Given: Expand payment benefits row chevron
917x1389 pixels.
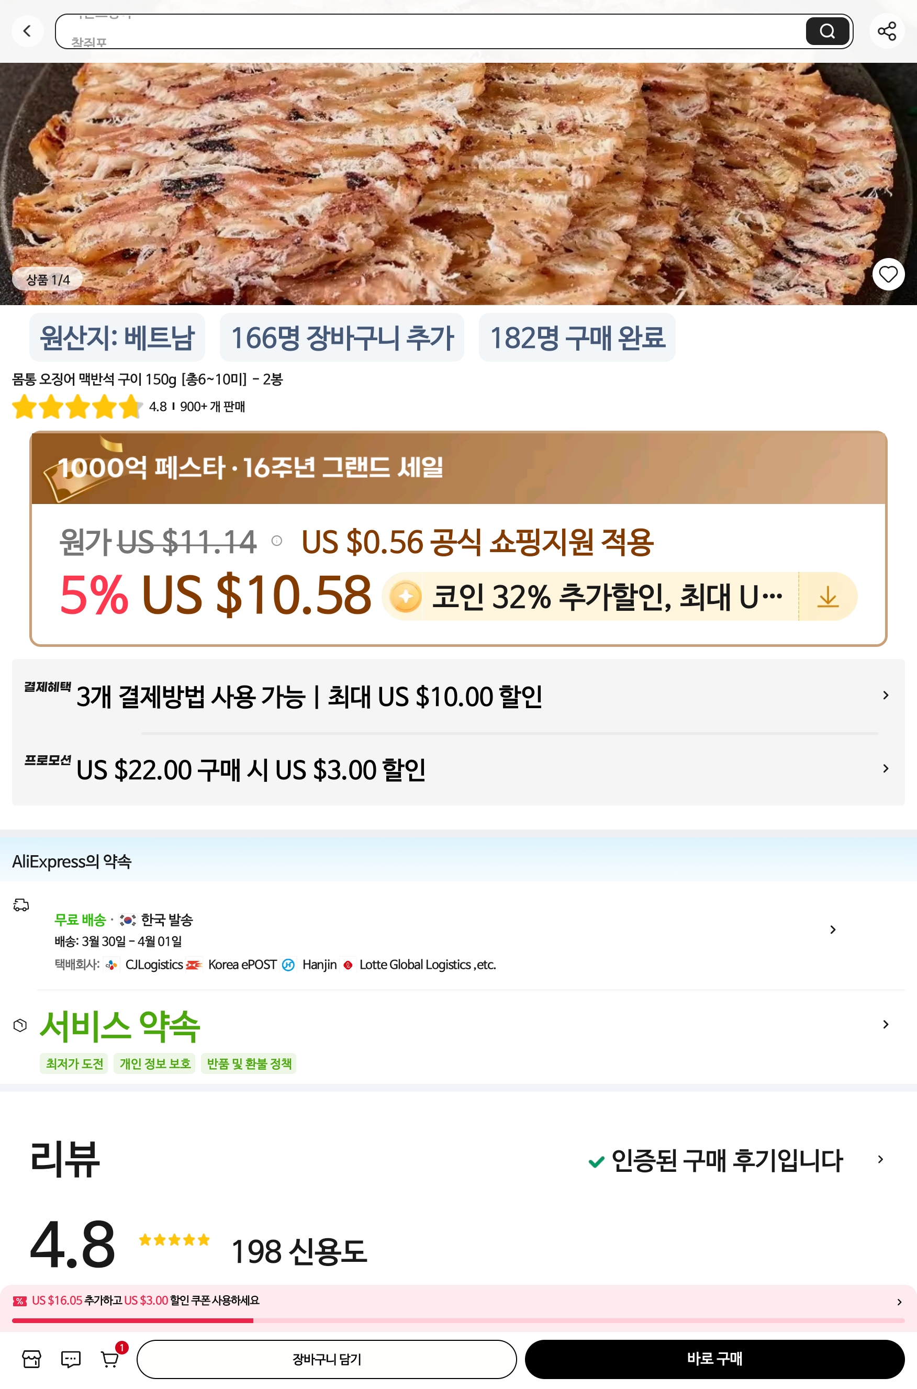Looking at the screenshot, I should click(886, 695).
